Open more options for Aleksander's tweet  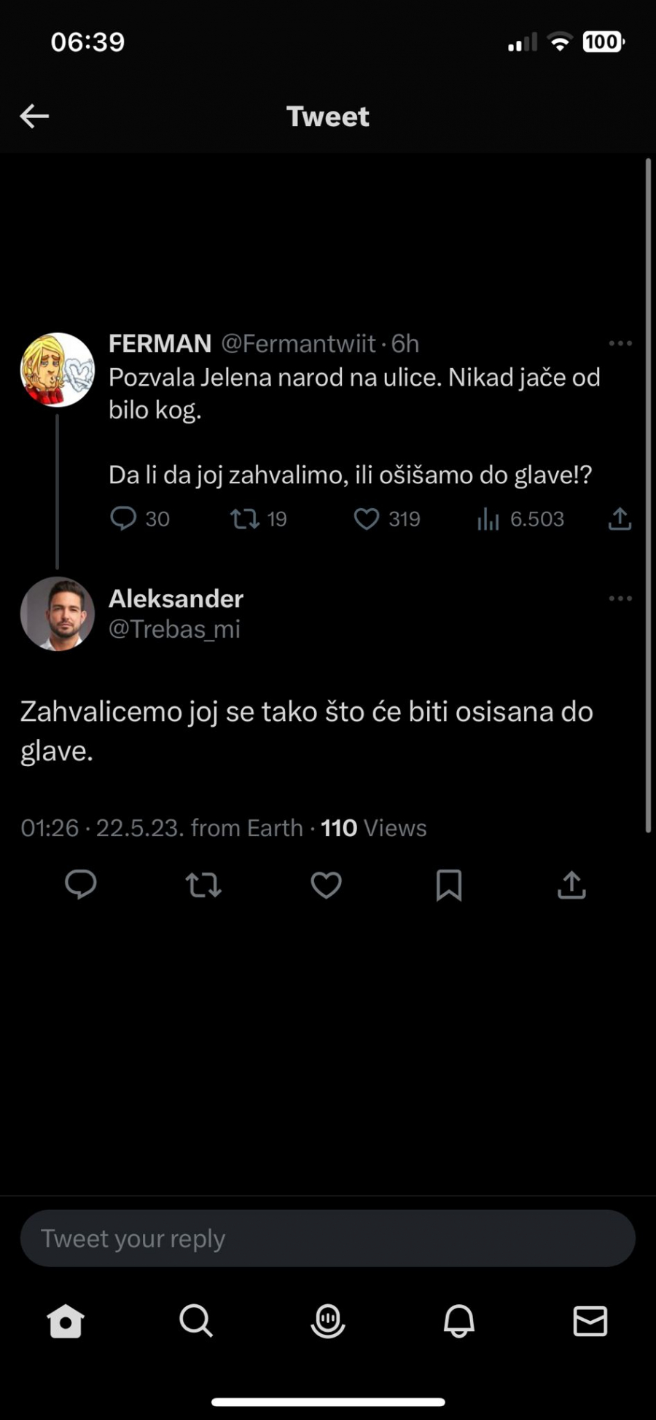coord(620,598)
